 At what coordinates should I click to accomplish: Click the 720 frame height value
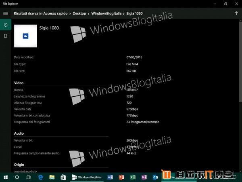click(x=129, y=103)
